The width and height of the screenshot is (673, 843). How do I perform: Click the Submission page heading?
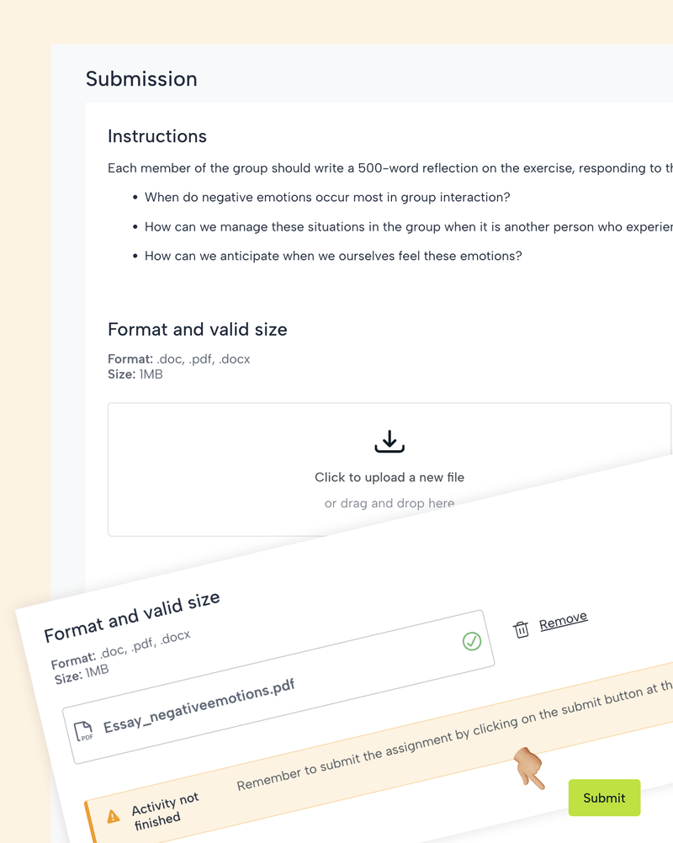click(141, 79)
